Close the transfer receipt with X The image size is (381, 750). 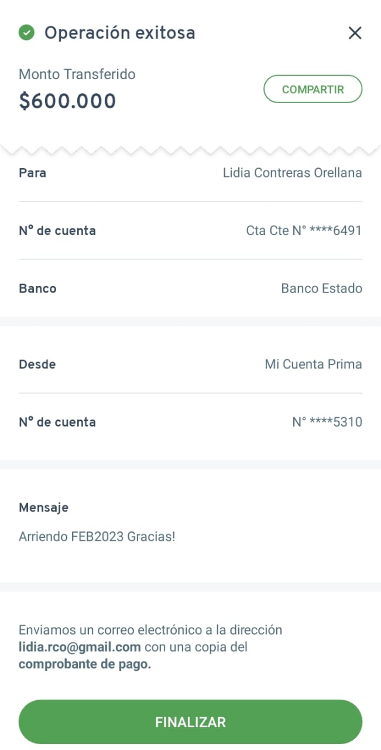pyautogui.click(x=355, y=33)
